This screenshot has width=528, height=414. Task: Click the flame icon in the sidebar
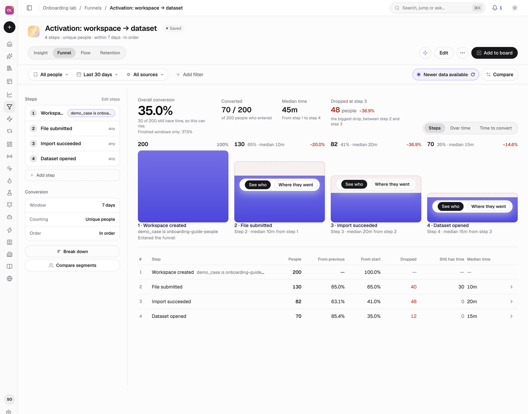coord(9,181)
